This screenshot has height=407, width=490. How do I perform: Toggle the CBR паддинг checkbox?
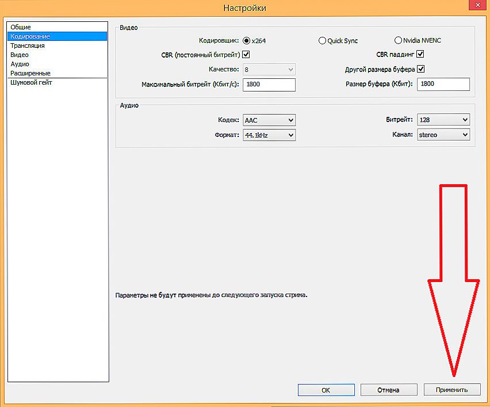tap(420, 54)
